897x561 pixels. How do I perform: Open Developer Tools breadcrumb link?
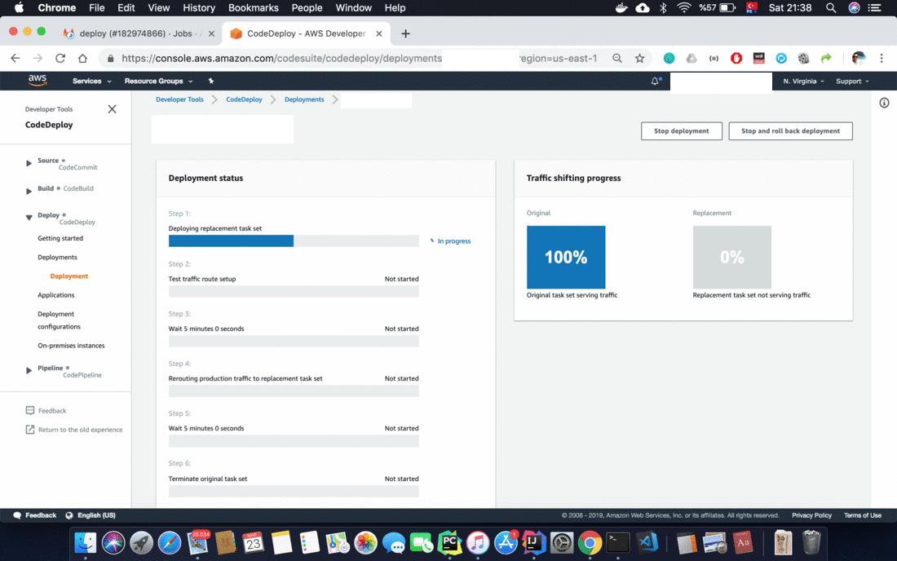(179, 99)
